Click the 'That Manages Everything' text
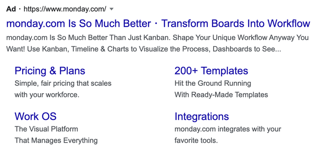Screen dimensions: 321x160 pos(56,140)
